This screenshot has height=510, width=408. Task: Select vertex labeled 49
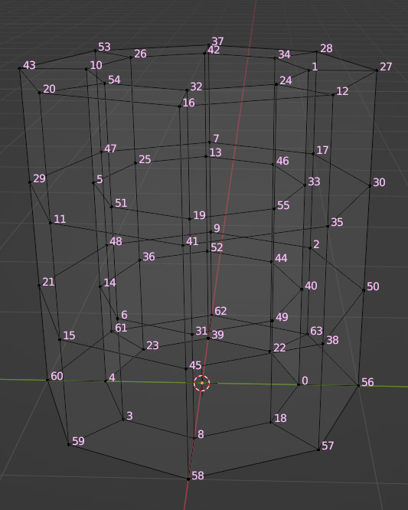pyautogui.click(x=272, y=321)
